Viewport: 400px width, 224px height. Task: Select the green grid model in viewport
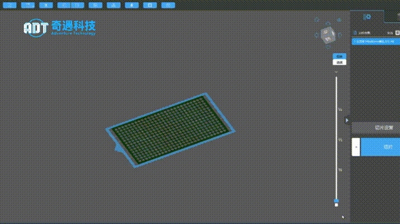[x=170, y=130]
